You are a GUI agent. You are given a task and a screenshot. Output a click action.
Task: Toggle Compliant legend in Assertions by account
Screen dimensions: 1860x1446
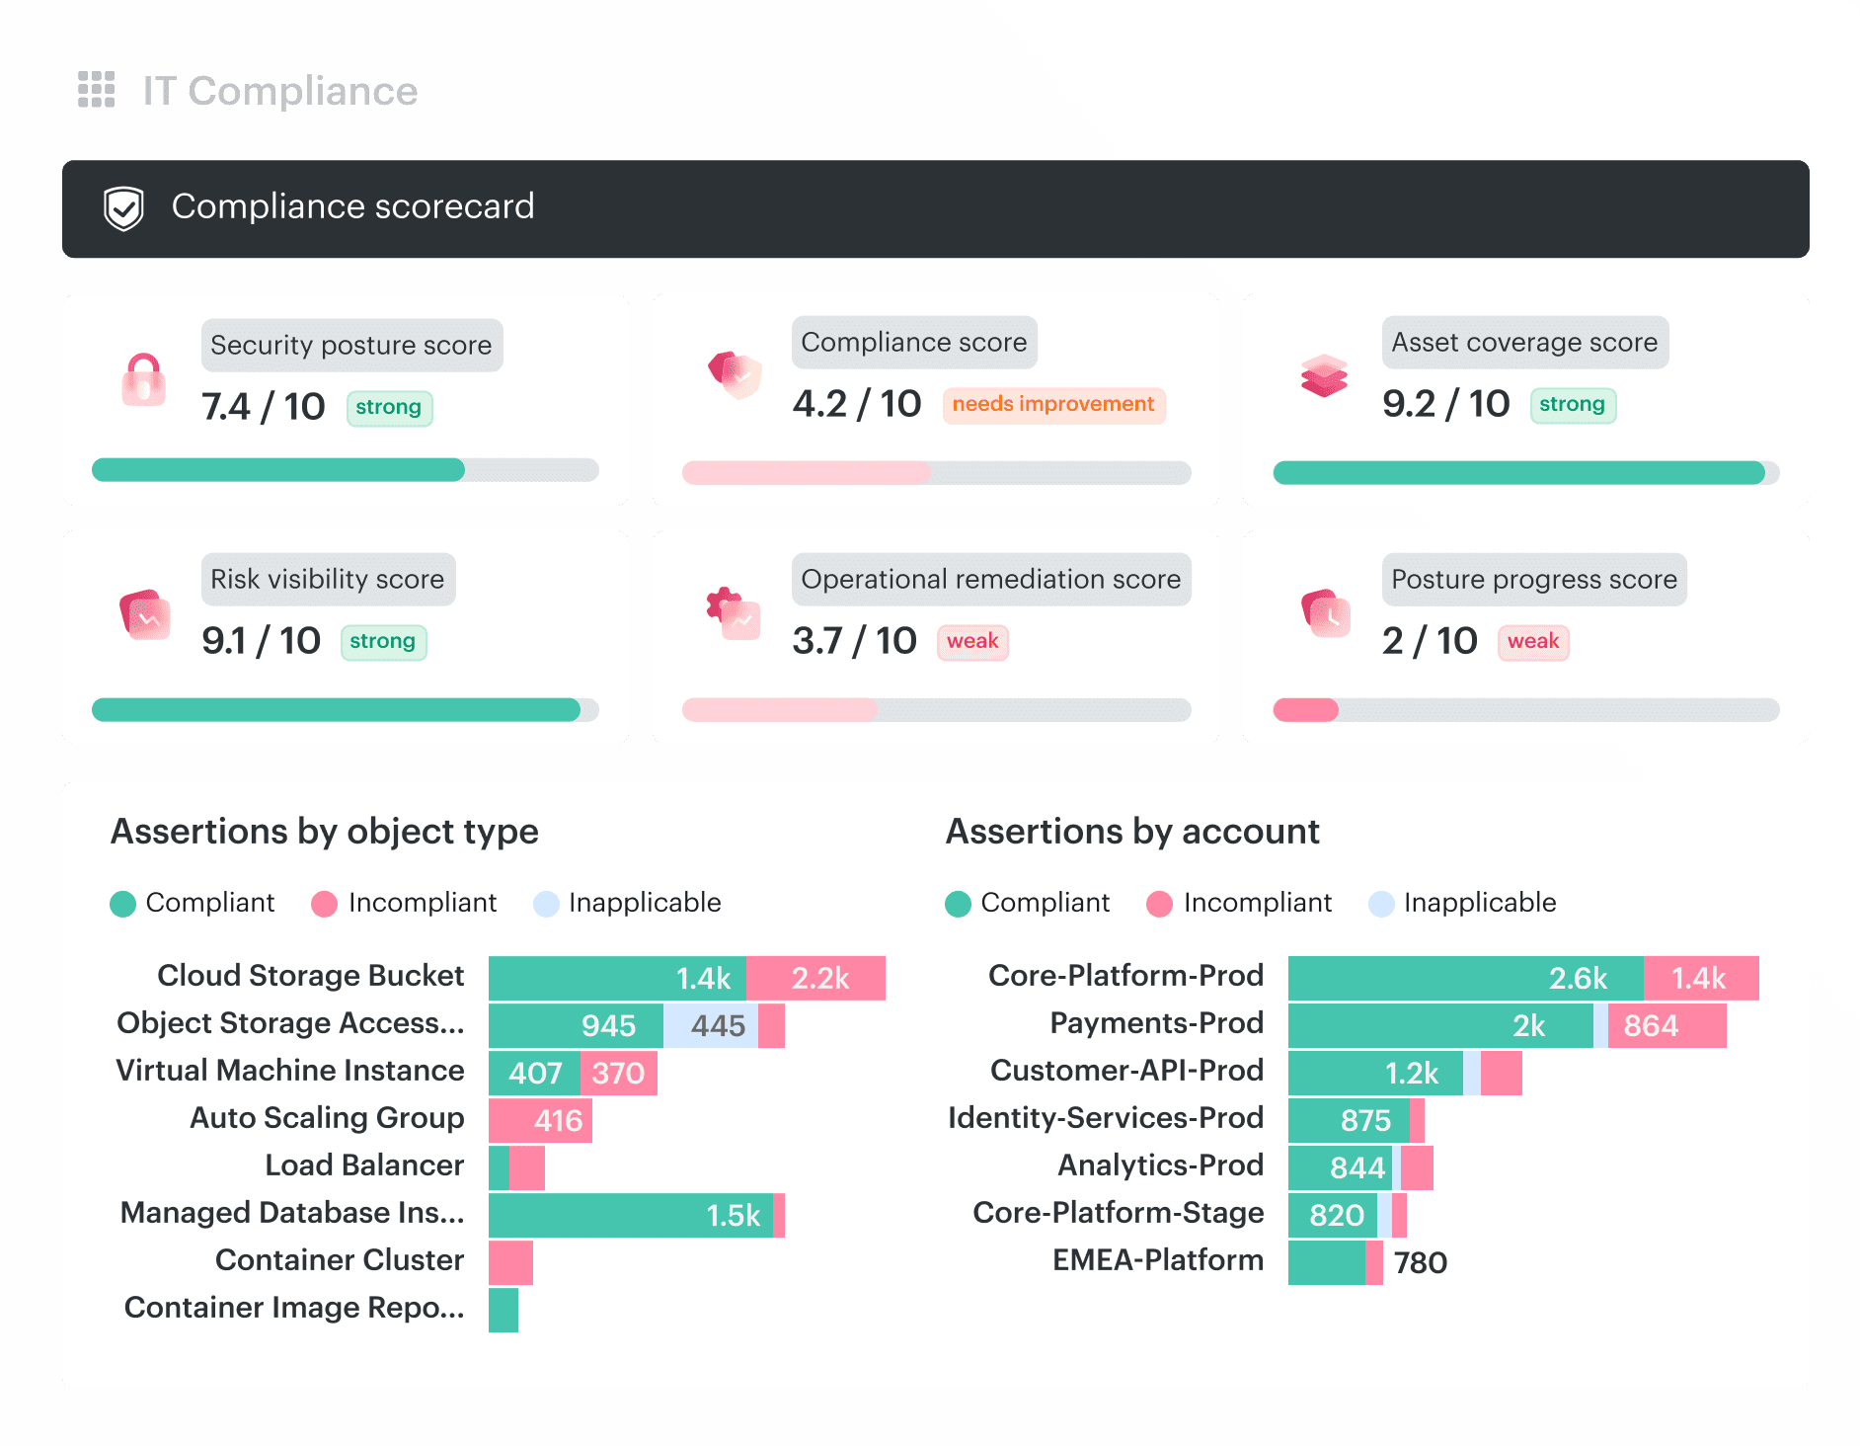pyautogui.click(x=1028, y=903)
